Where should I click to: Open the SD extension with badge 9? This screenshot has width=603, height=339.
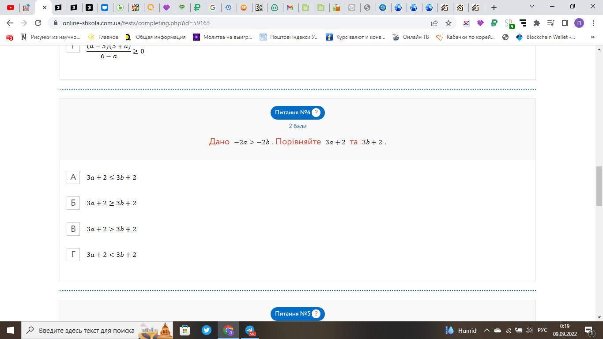[509, 23]
